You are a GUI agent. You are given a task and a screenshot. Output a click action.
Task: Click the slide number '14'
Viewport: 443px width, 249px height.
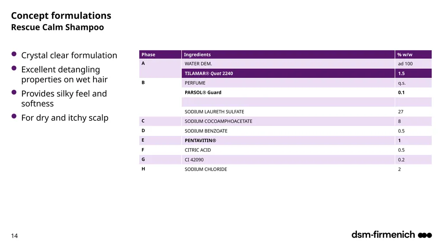[x=14, y=236]
